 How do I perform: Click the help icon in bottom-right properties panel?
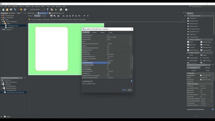(x=213, y=109)
